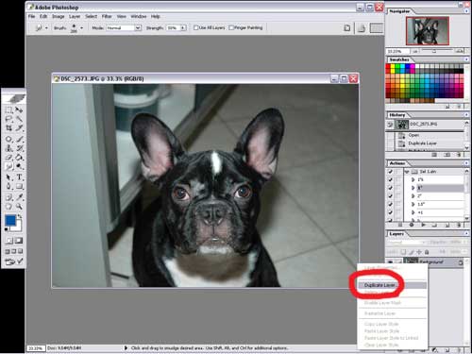Hide the Background layer via eye icon
This screenshot has width=472, height=354.
point(390,261)
